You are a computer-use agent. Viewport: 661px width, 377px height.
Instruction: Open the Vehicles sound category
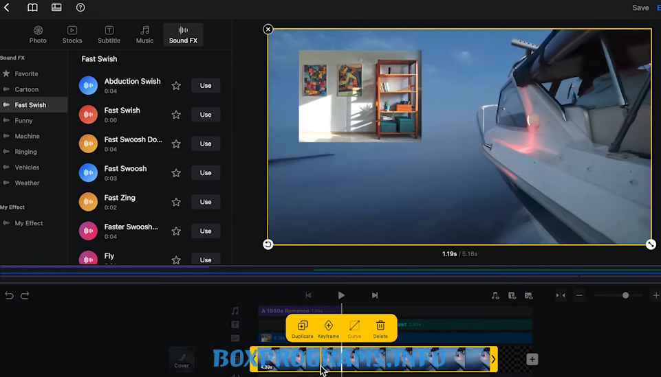27,168
